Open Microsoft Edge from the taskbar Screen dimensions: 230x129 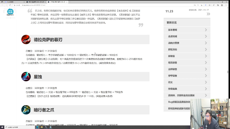[x=38, y=127]
